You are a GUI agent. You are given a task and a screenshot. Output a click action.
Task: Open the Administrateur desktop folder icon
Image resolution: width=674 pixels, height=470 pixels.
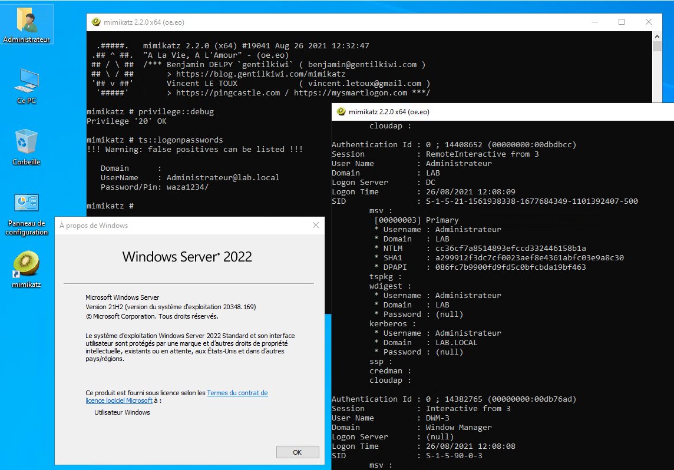27,25
